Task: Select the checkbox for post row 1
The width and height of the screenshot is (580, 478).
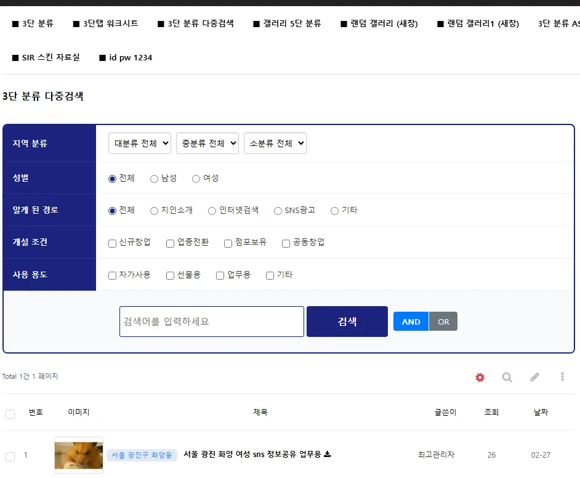Action: coord(10,456)
